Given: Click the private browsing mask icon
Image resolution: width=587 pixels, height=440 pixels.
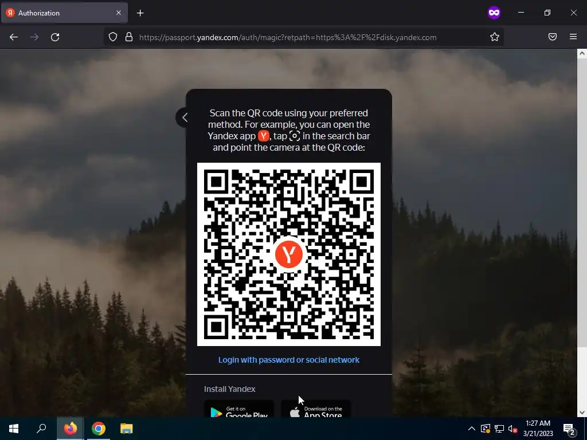Looking at the screenshot, I should [494, 13].
